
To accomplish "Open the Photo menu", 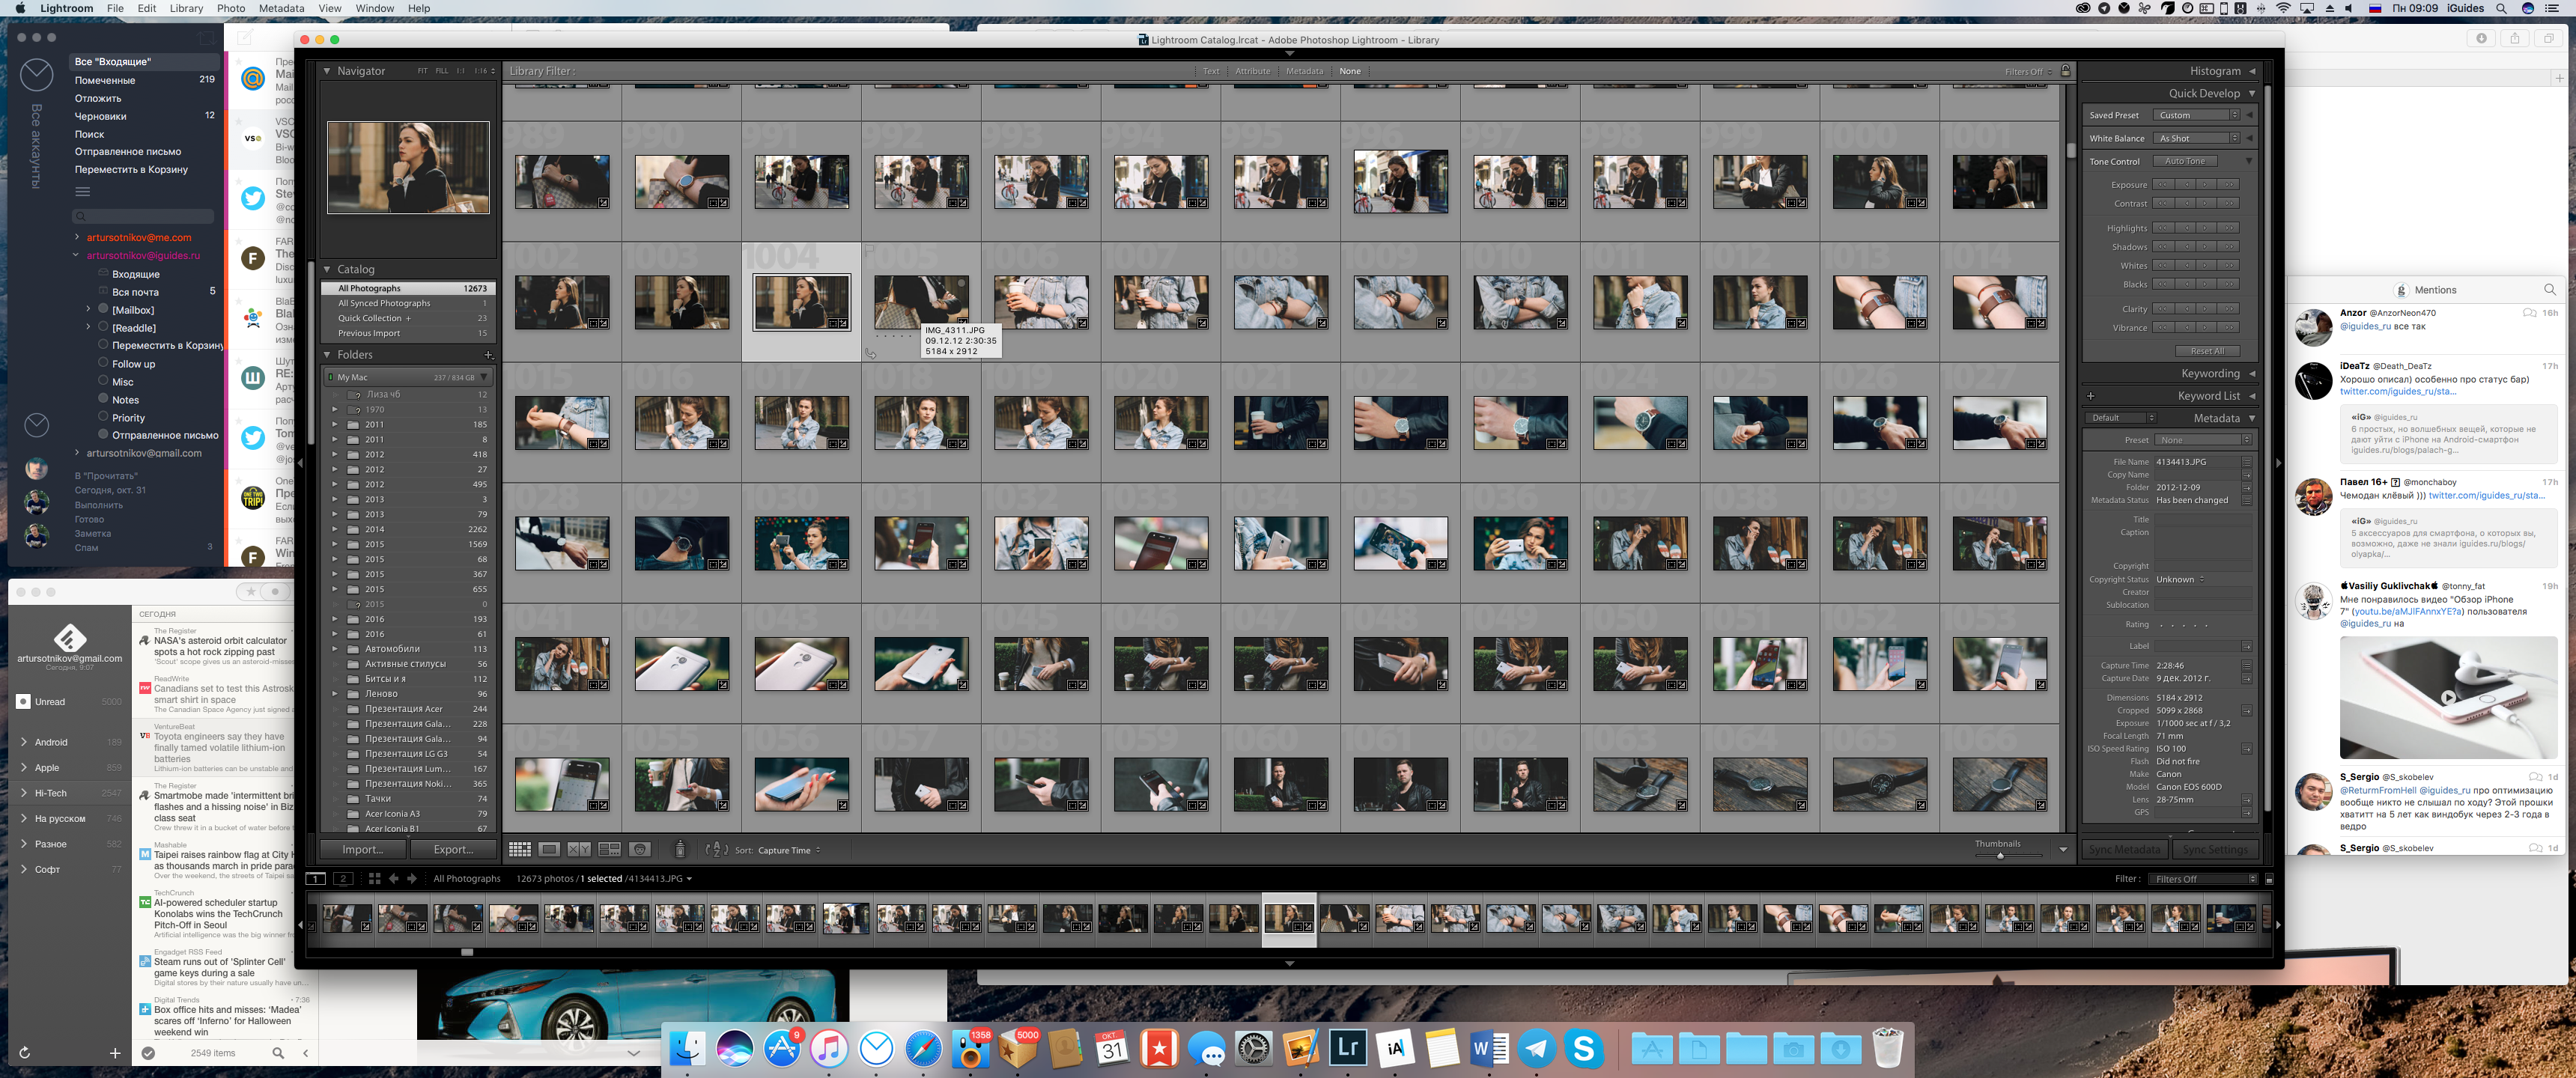I will coord(230,8).
